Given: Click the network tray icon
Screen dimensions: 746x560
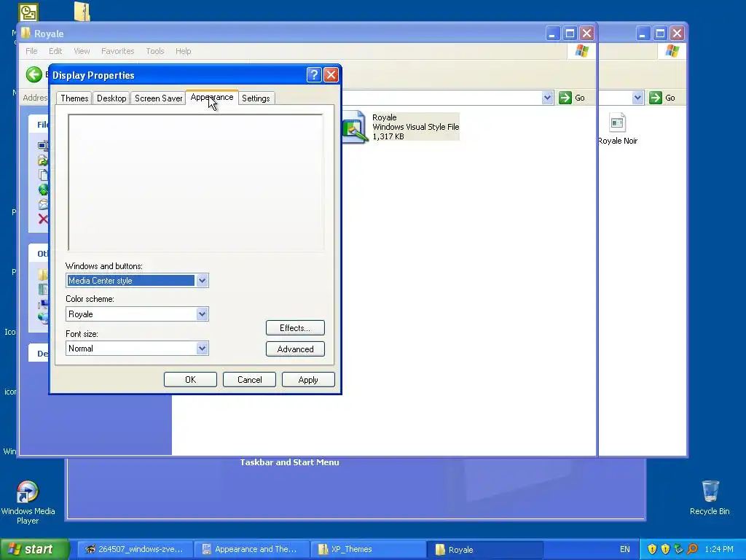Looking at the screenshot, I should tap(678, 549).
